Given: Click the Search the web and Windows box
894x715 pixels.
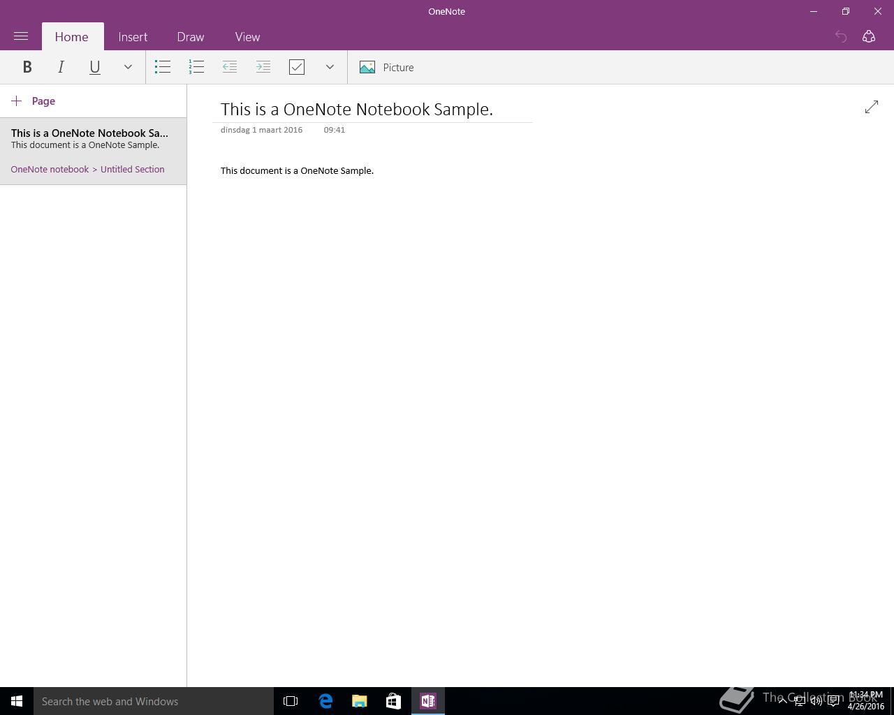Looking at the screenshot, I should [154, 701].
